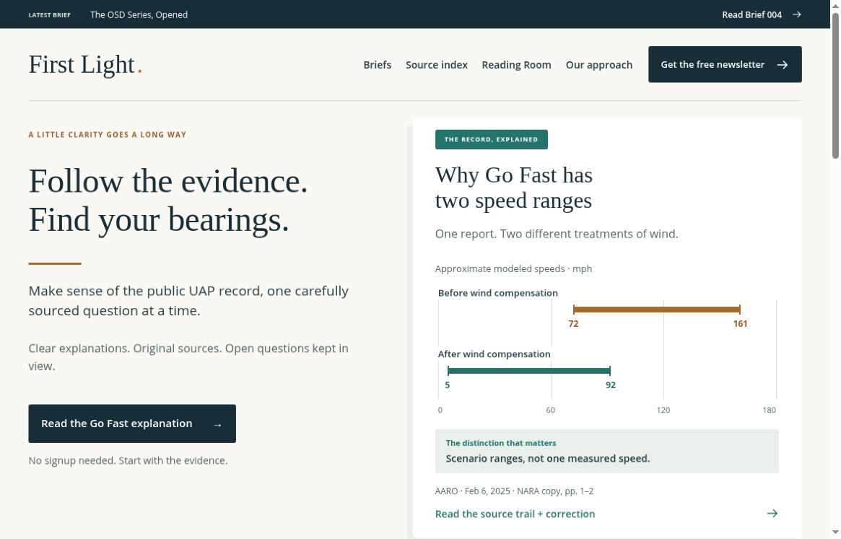Click Approximate modeled speeds mph caption
The height and width of the screenshot is (539, 841).
[x=513, y=268]
